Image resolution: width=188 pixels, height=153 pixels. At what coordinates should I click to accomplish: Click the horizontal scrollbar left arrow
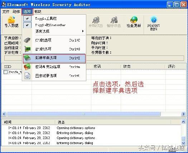4,114
